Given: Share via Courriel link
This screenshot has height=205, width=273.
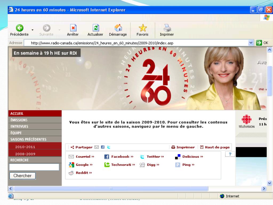Looking at the screenshot, I should pos(85,156).
